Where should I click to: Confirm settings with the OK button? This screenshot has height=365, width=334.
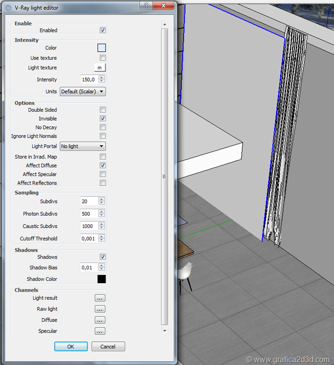click(x=71, y=346)
